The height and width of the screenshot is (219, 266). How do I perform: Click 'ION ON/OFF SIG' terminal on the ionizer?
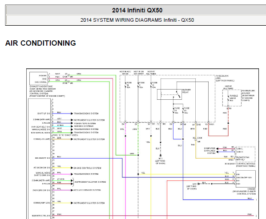(244, 178)
